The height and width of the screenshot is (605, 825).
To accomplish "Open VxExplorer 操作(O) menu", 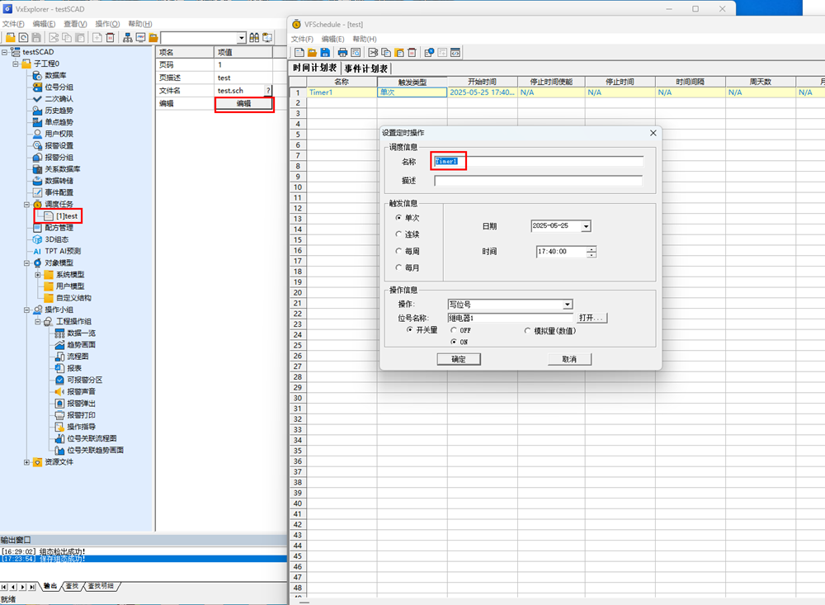I will [106, 24].
